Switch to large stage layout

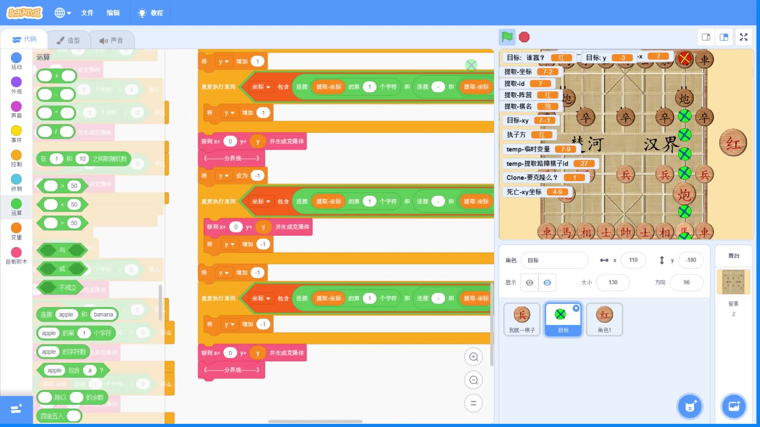tap(724, 37)
